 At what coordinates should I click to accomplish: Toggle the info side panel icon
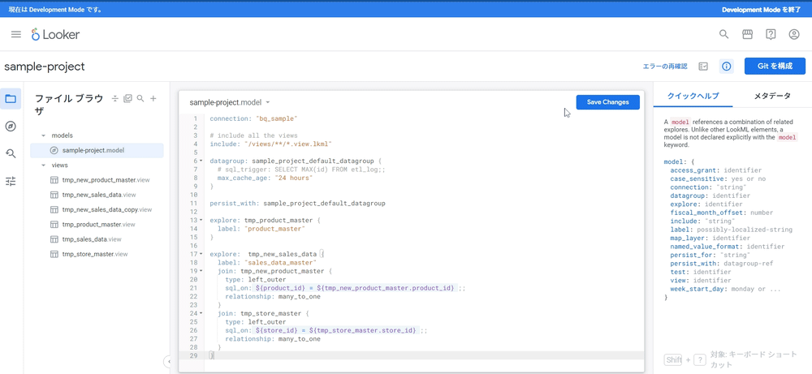[x=727, y=67]
